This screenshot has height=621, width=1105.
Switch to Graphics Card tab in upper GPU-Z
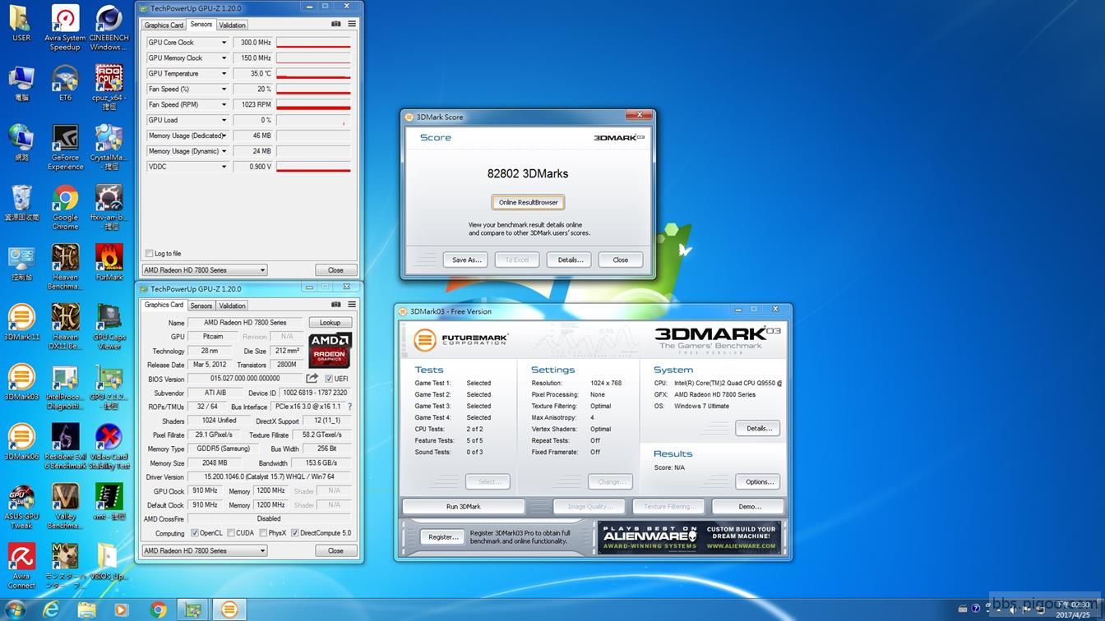click(x=164, y=25)
